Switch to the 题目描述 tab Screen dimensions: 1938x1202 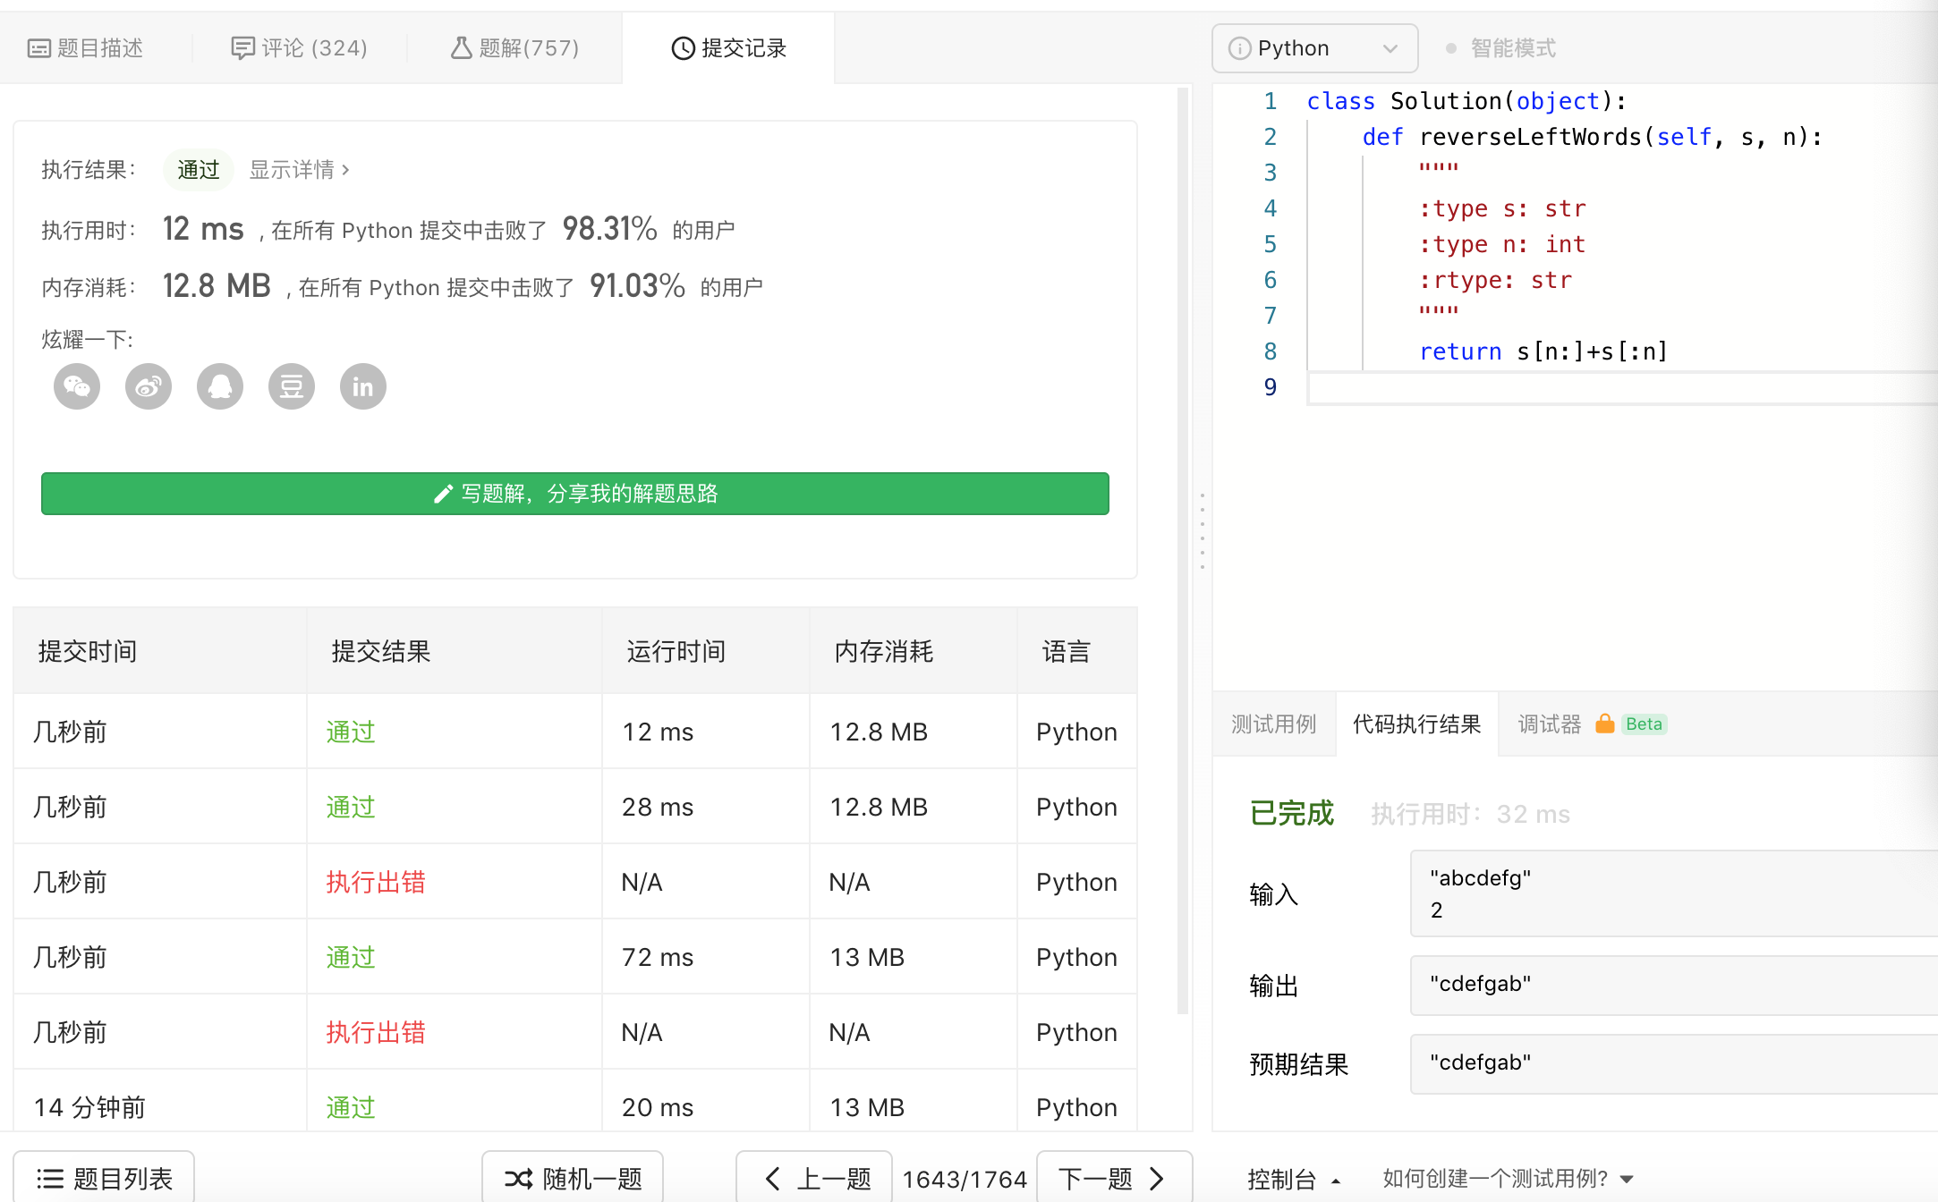86,48
